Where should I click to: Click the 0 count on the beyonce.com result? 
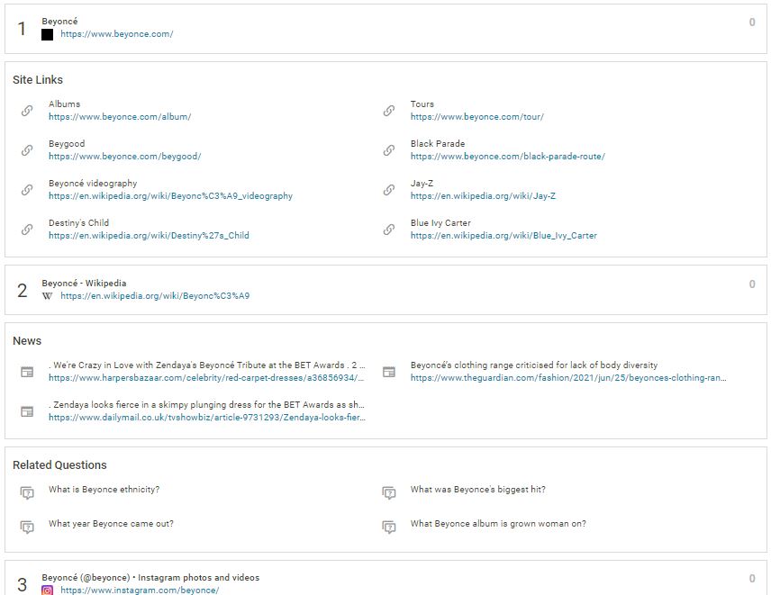coord(752,23)
